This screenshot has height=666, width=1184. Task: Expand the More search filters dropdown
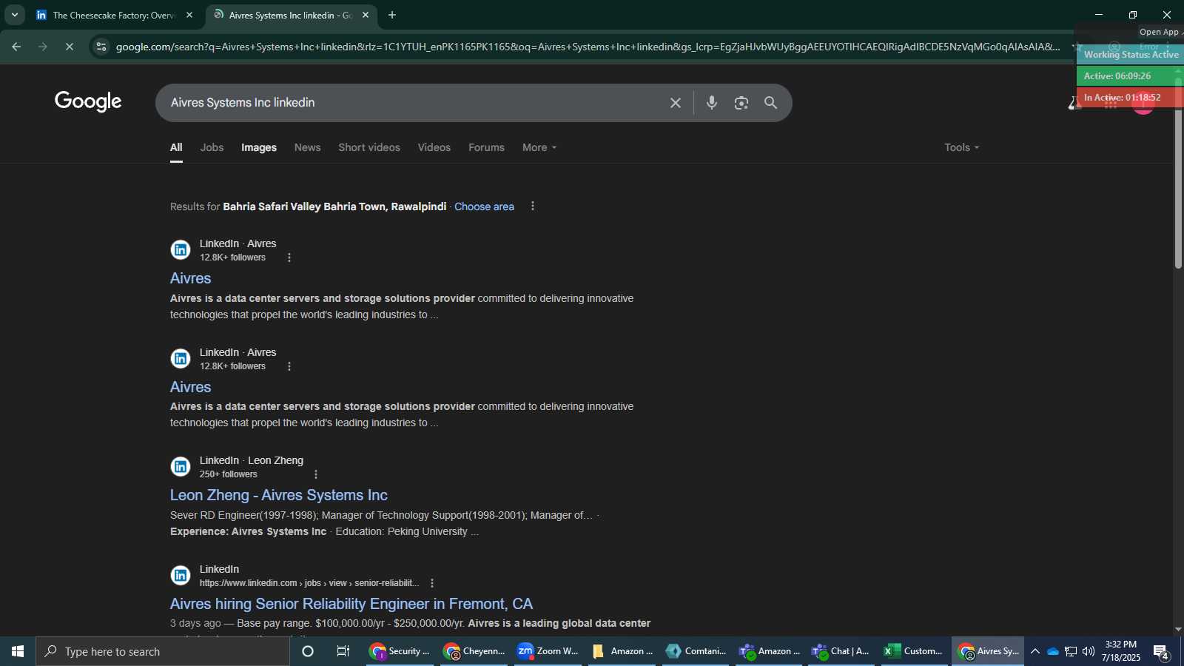click(x=539, y=147)
